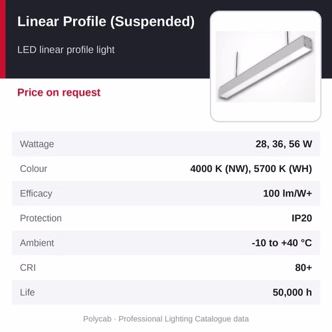Click the 4000 K (NW), 5700 K (WH) value
The width and height of the screenshot is (332, 332).
pyautogui.click(x=251, y=169)
